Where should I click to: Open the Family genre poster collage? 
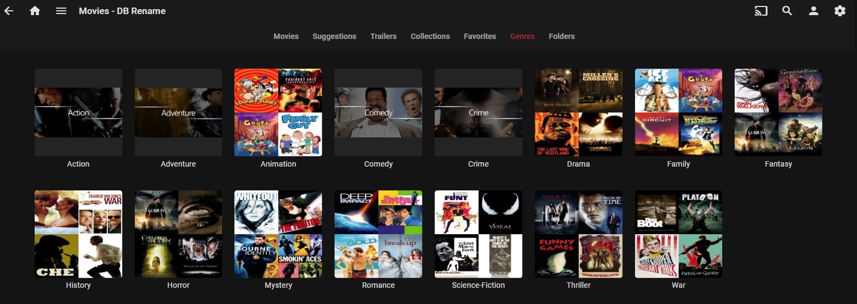tap(678, 113)
